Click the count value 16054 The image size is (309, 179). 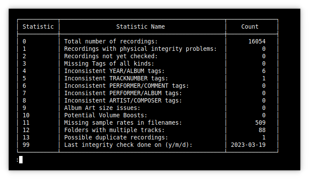click(x=257, y=41)
